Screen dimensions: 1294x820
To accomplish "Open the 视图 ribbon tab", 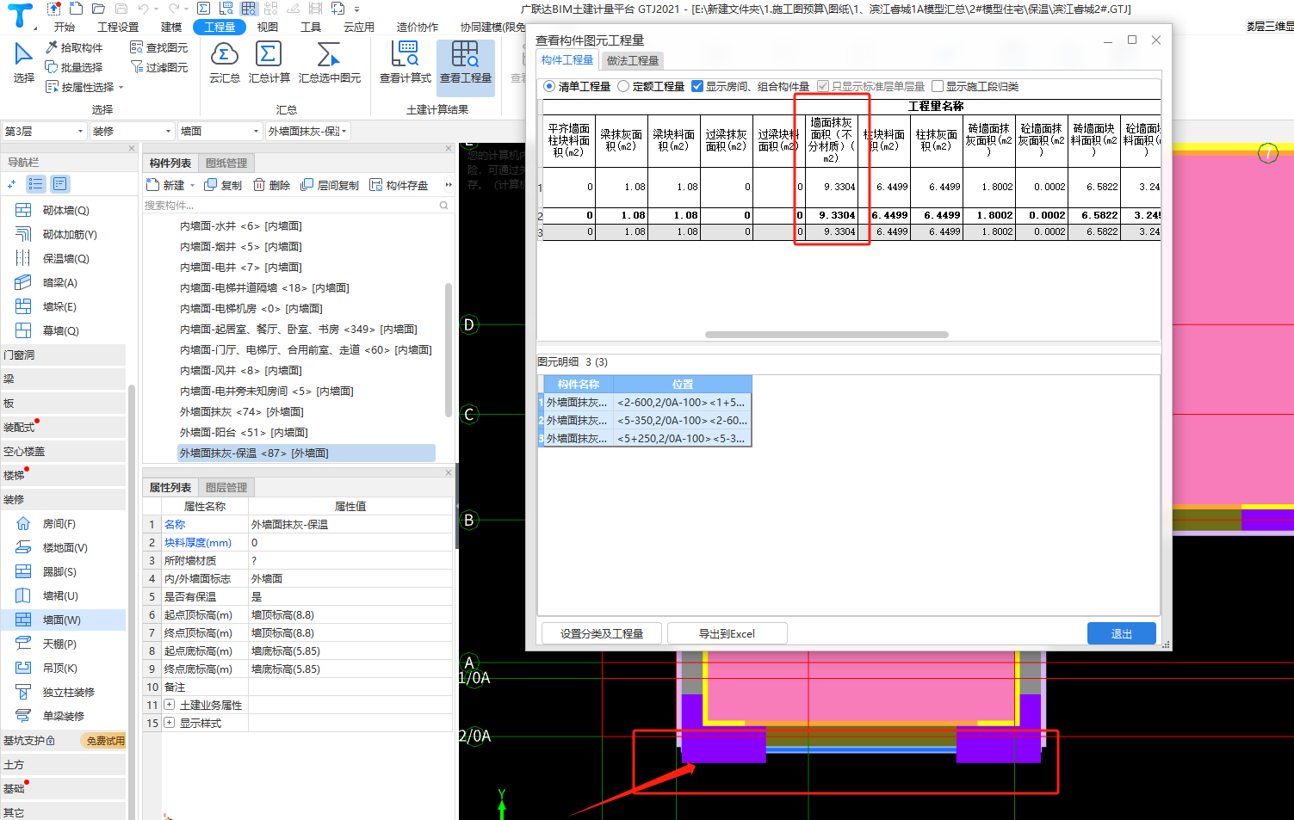I will pos(268,27).
